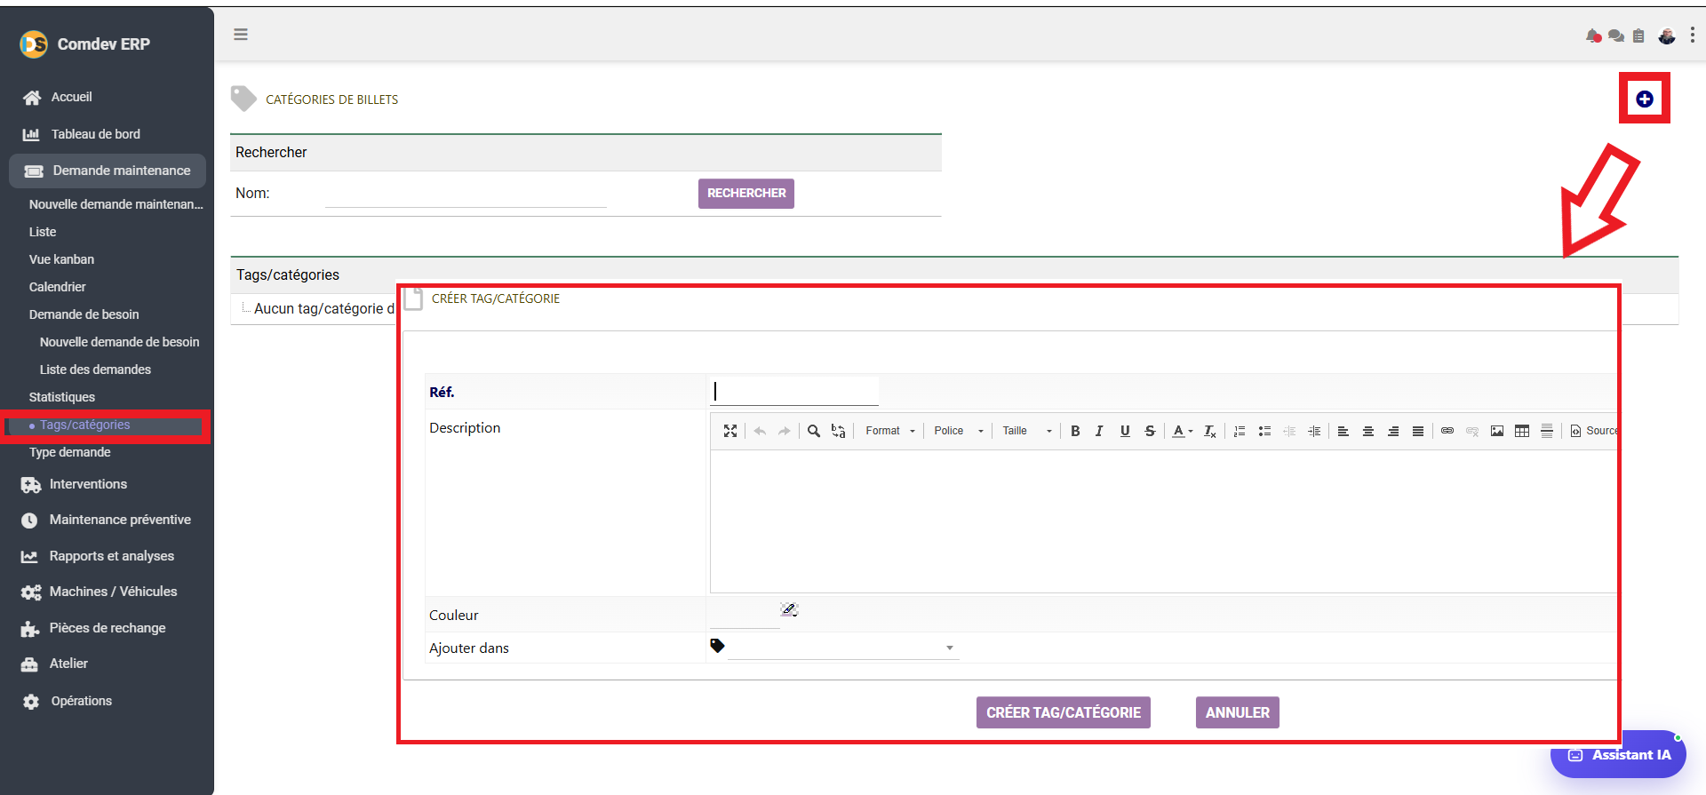
Task: Toggle underline formatting
Action: coord(1125,431)
